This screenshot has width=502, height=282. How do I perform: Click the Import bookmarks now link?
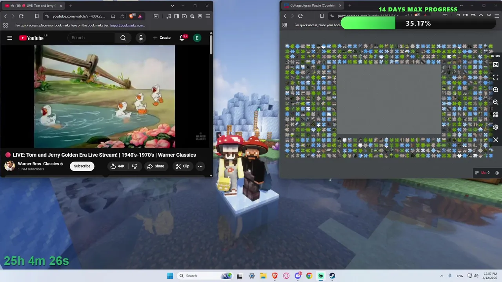tap(127, 25)
